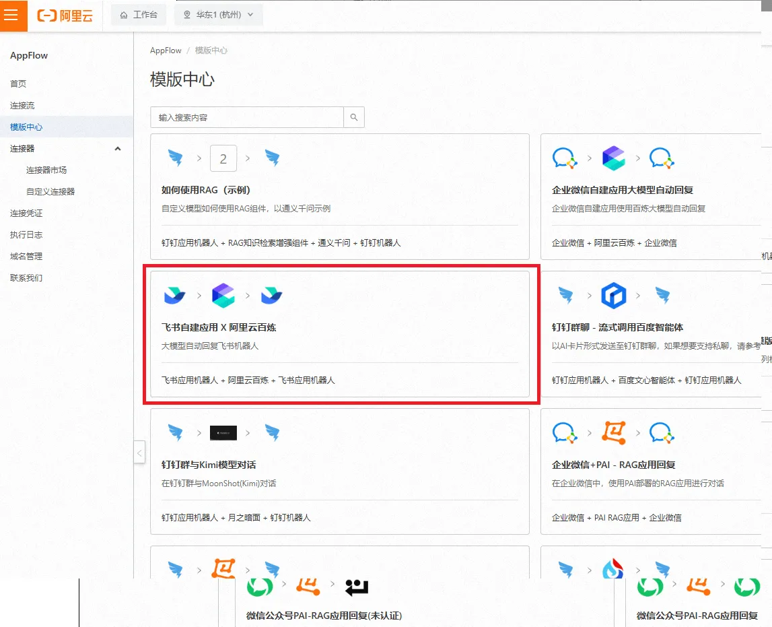This screenshot has width=772, height=627.
Task: Open 联系我们 in sidebar
Action: (26, 277)
